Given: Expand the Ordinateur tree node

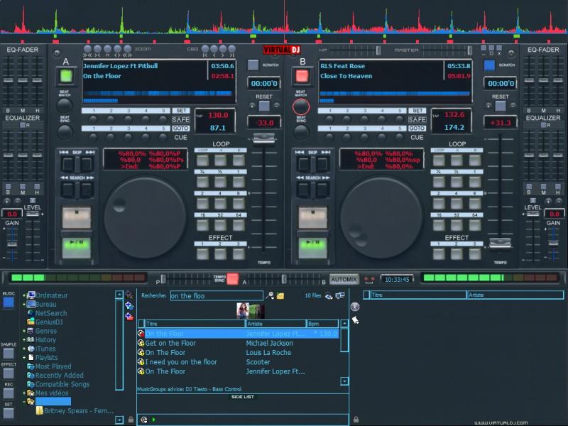Looking at the screenshot, I should (x=24, y=295).
